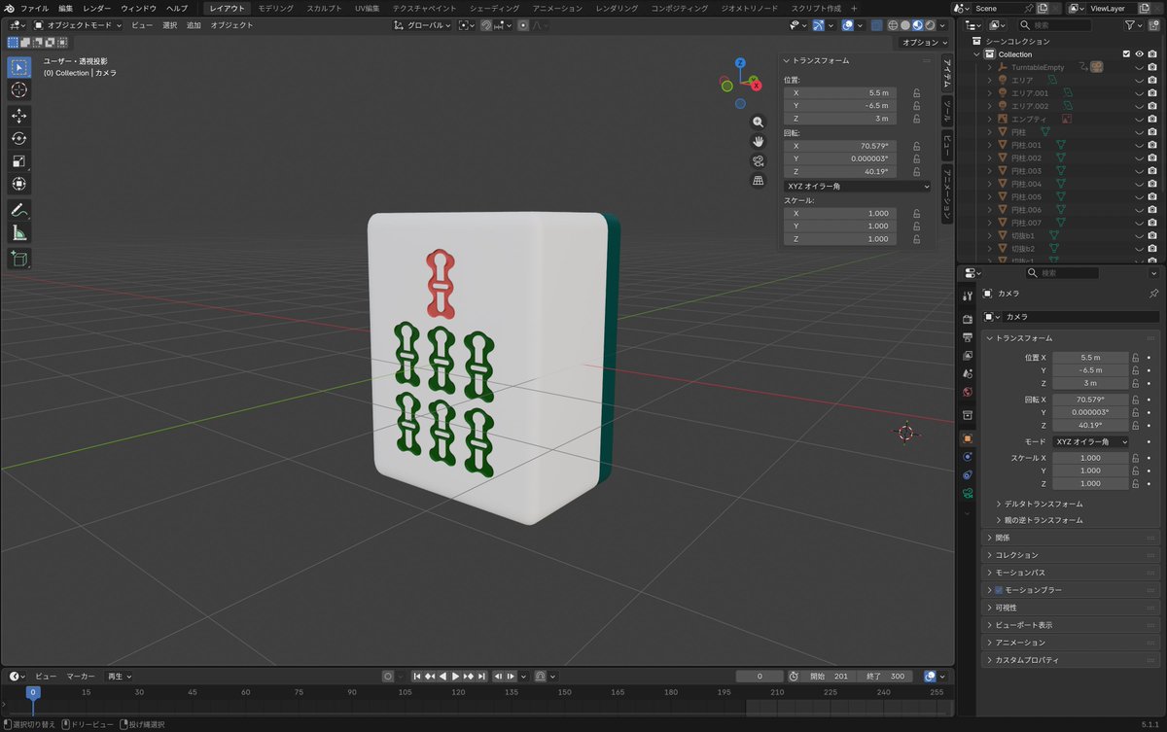Toggle proportional editing in viewport header

(523, 24)
